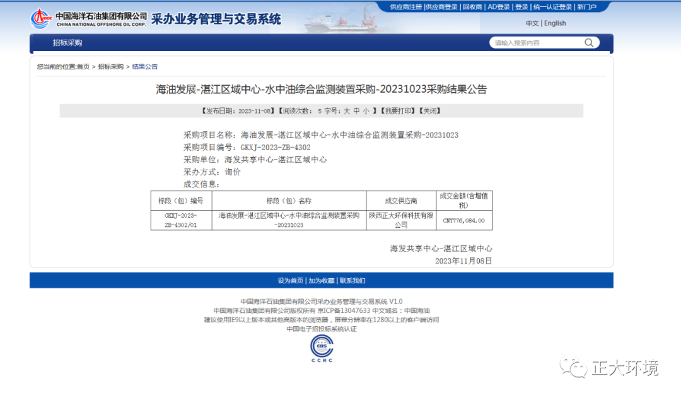681x398 pixels.
Task: Click the CNOOC logo in header
Action: coord(41,18)
